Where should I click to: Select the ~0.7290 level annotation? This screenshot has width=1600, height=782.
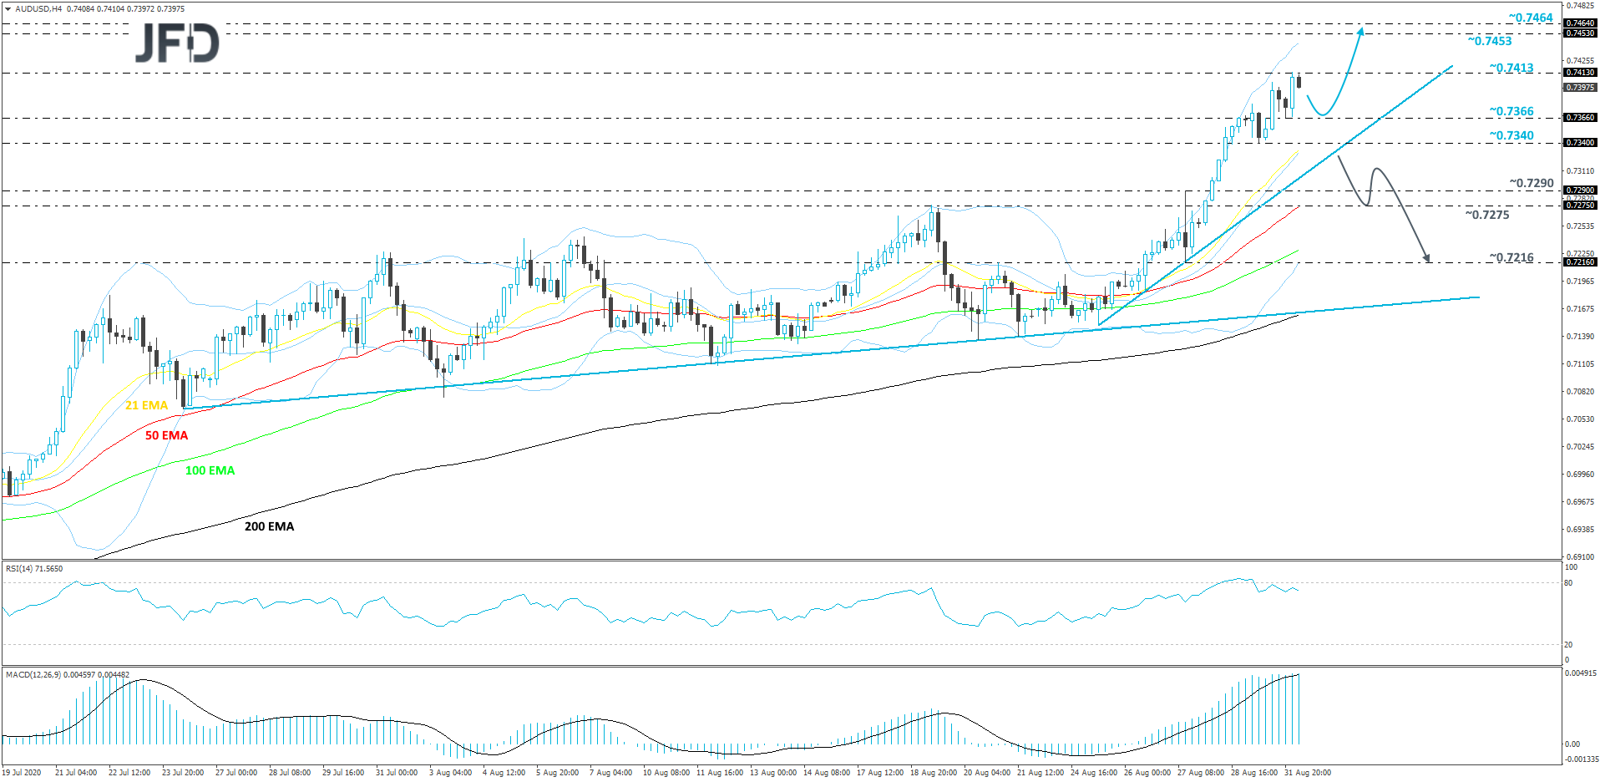(1531, 182)
